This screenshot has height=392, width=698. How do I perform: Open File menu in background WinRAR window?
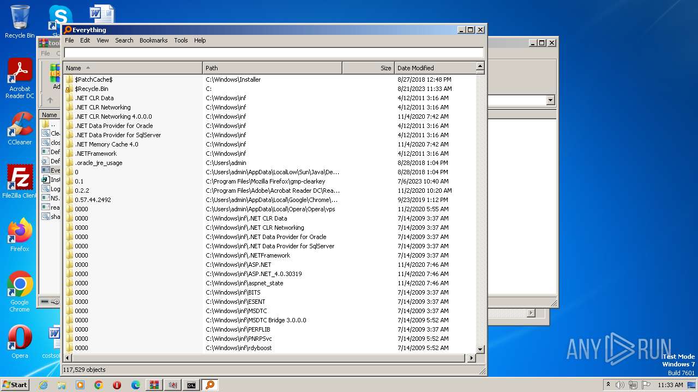point(45,53)
